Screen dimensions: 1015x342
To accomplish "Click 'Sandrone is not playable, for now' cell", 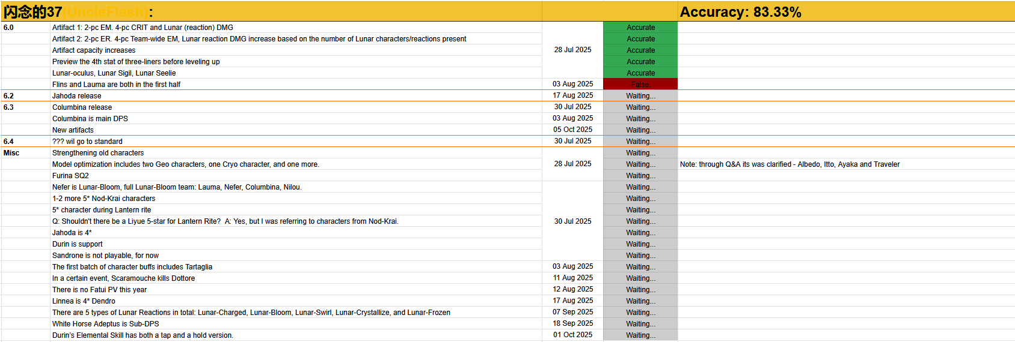I will point(296,256).
